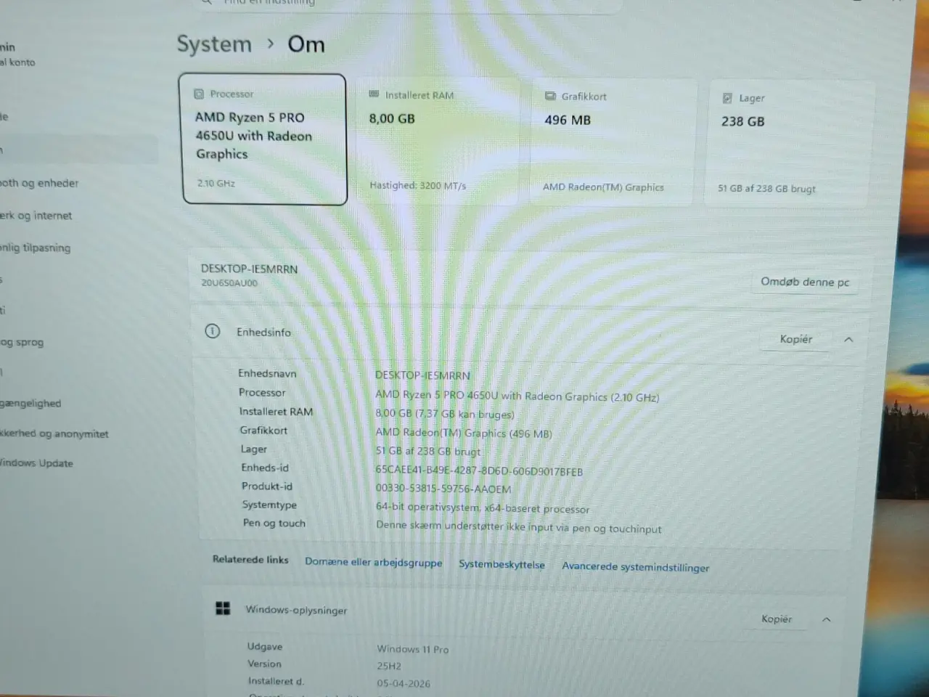
Task: Click Installeret d. date 05-04-2026
Action: pos(404,683)
